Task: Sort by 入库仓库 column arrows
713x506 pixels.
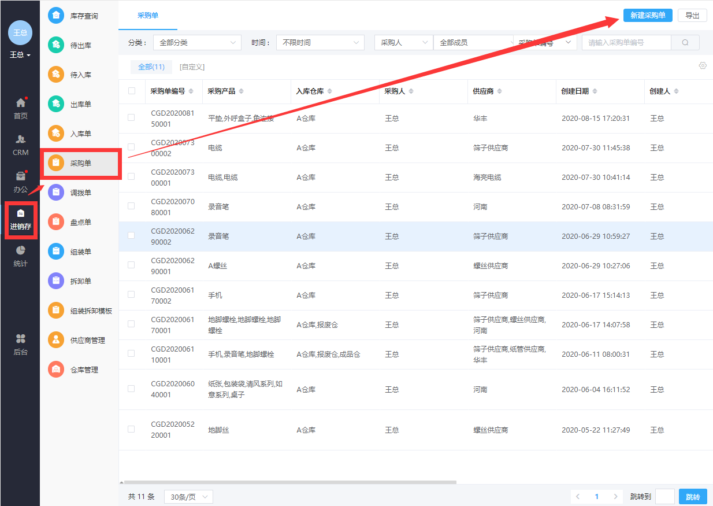Action: click(x=329, y=91)
